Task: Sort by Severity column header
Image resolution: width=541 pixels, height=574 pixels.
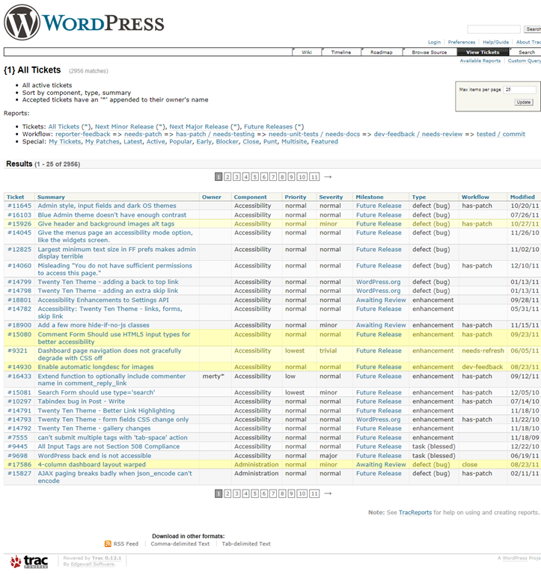Action: coord(331,197)
